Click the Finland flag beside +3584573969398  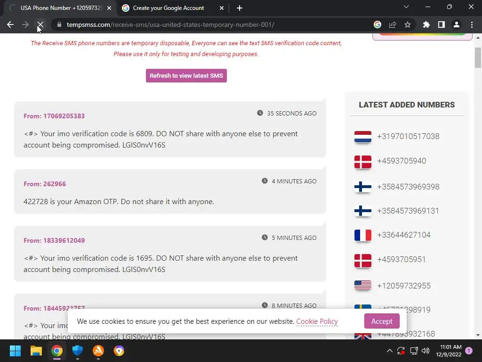pyautogui.click(x=363, y=187)
